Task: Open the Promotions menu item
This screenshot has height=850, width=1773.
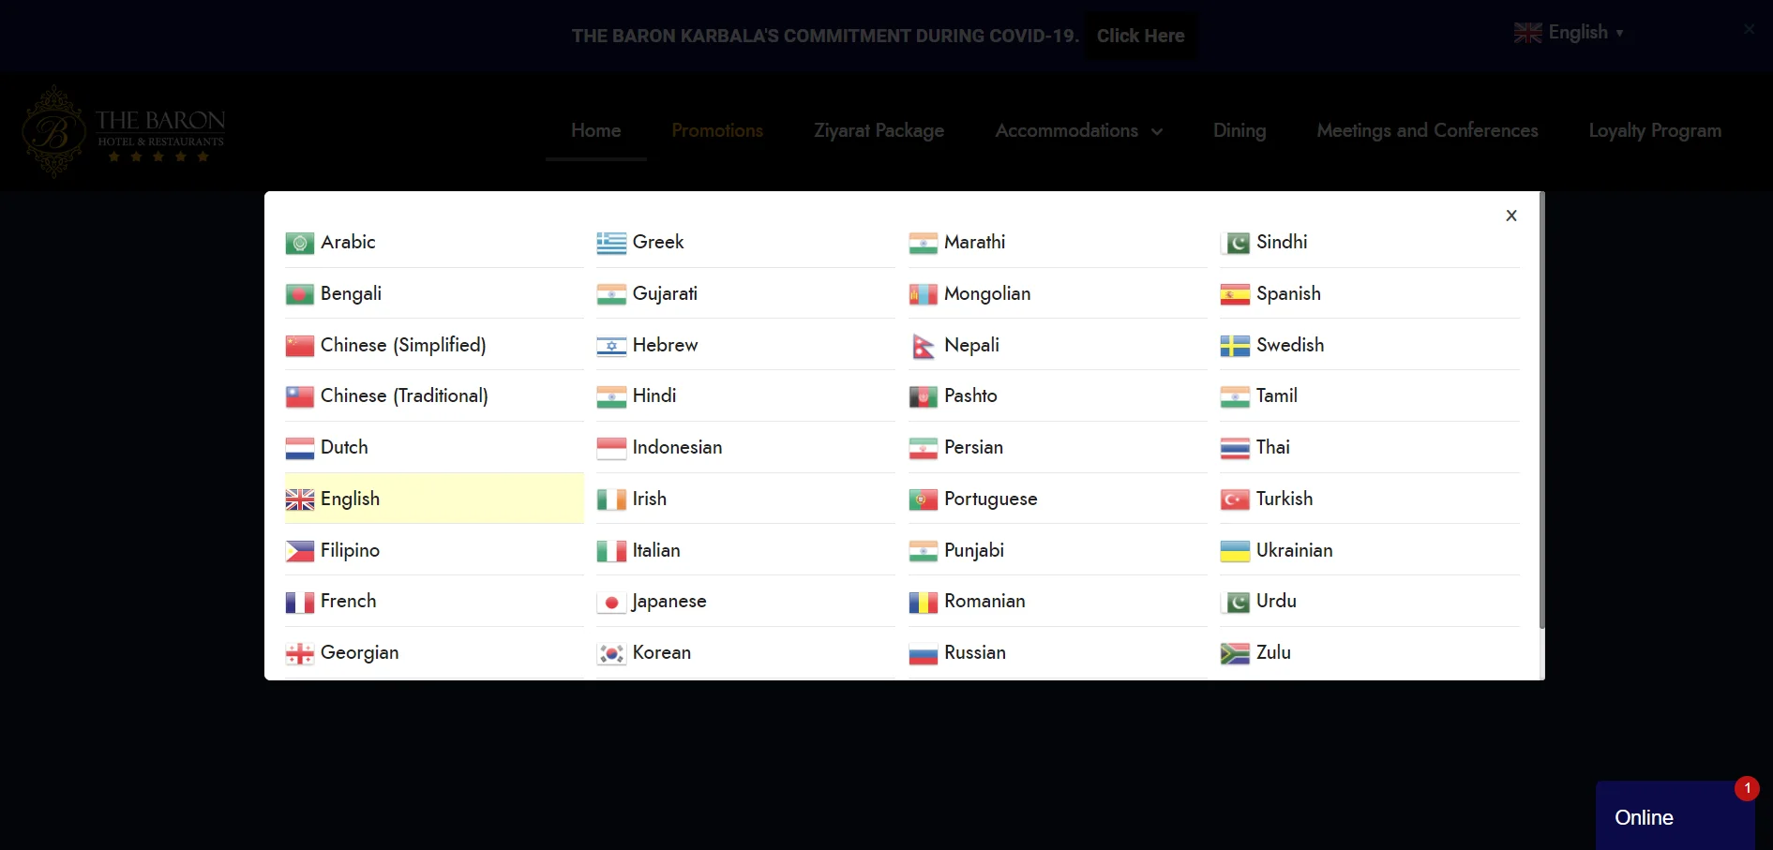Action: coord(717,131)
